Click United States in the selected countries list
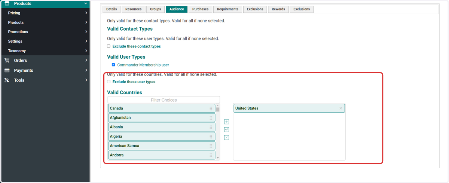The image size is (449, 183). point(289,108)
